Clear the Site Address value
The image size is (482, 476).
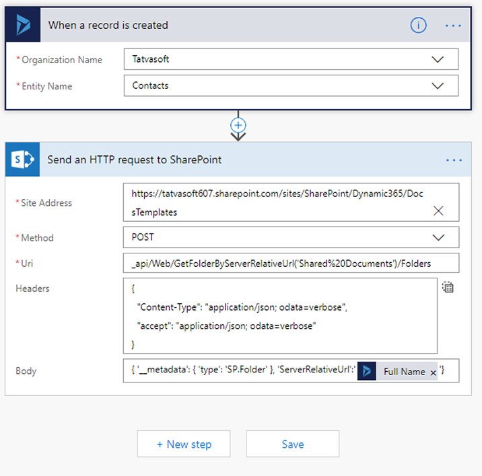point(438,210)
